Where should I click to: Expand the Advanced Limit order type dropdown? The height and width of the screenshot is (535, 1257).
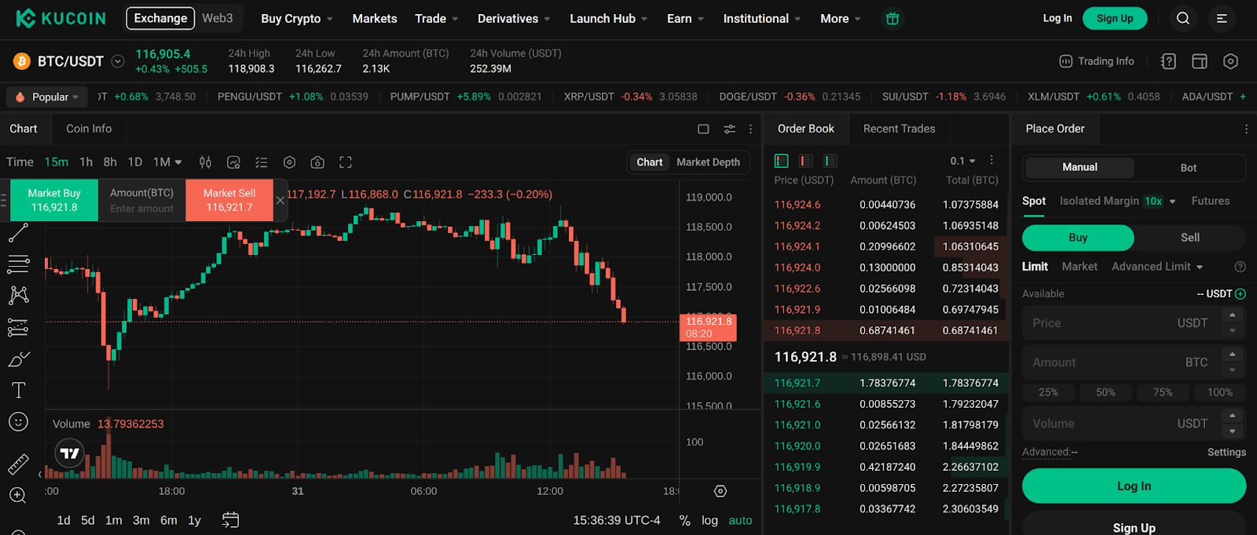1157,267
